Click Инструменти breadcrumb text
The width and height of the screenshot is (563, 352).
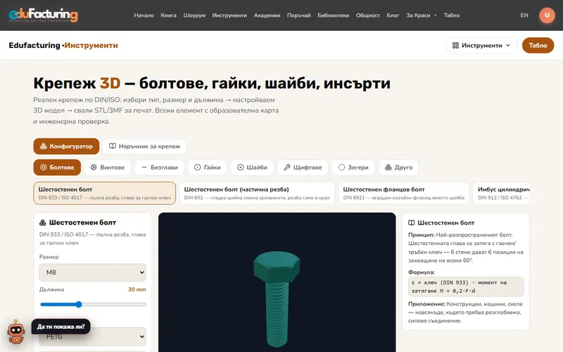point(91,45)
